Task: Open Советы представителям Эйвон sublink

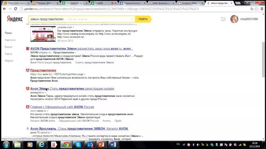Action: [x=94, y=62]
